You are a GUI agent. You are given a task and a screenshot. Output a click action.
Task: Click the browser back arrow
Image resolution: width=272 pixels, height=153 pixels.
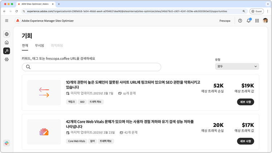(x=4, y=11)
